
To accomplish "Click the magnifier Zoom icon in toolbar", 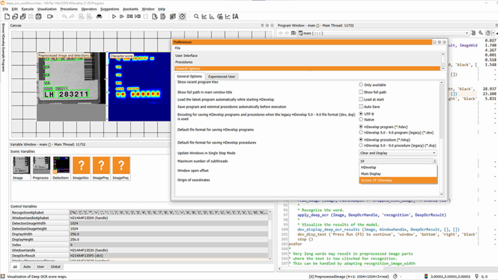I will tap(196, 16).
